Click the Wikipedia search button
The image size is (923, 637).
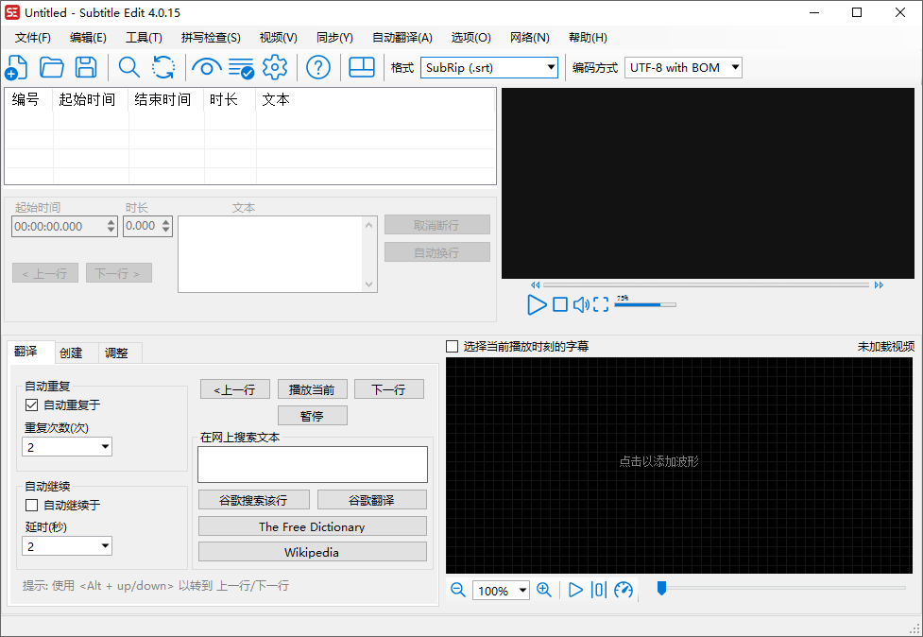tap(312, 552)
